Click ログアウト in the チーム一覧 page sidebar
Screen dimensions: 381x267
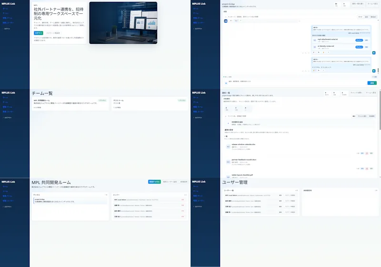pyautogui.click(x=7, y=118)
